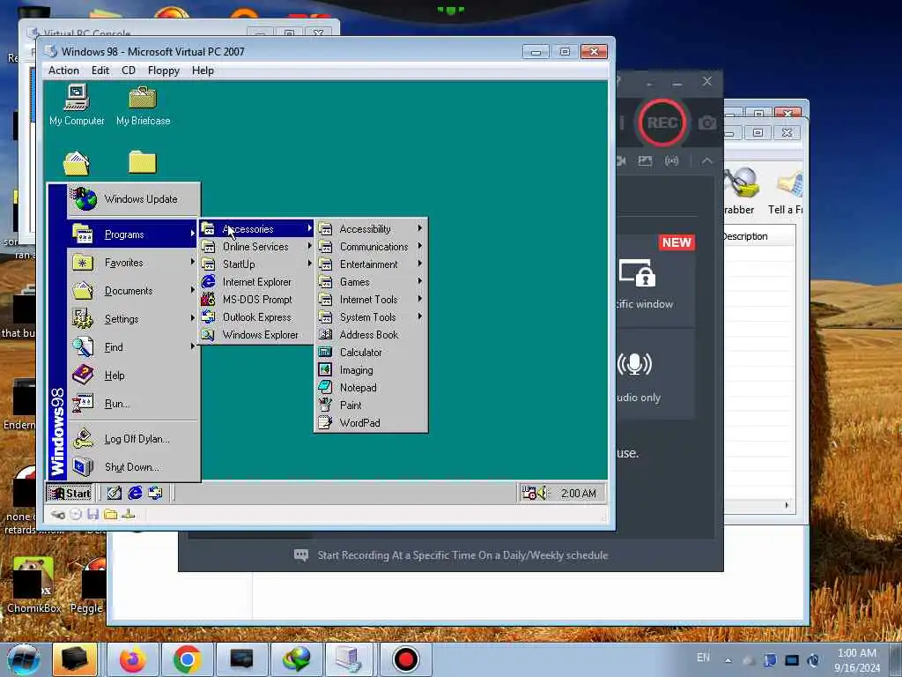Open Imaging from Accessories menu
The image size is (902, 677).
point(371,370)
